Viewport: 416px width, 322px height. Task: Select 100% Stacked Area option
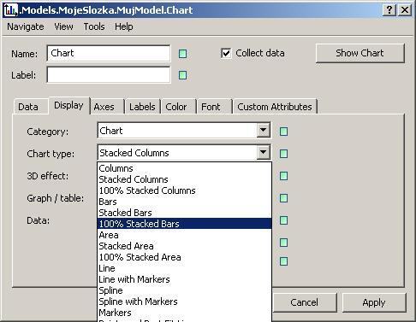pos(184,257)
